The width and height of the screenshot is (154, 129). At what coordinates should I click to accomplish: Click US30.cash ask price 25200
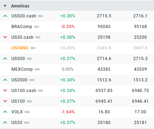[140, 37]
